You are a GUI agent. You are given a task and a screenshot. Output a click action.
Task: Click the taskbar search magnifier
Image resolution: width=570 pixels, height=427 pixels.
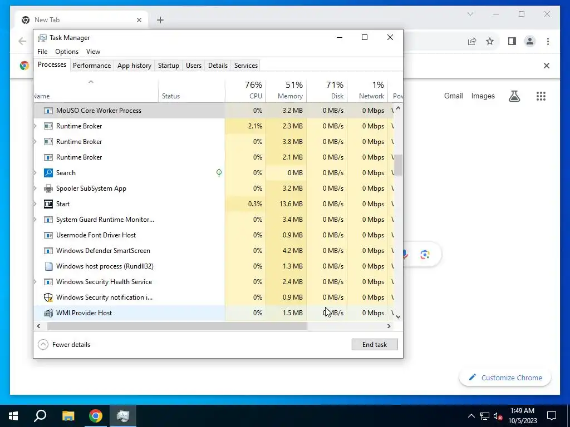[40, 416]
